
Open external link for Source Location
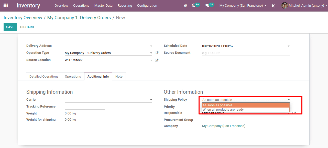tap(157, 60)
